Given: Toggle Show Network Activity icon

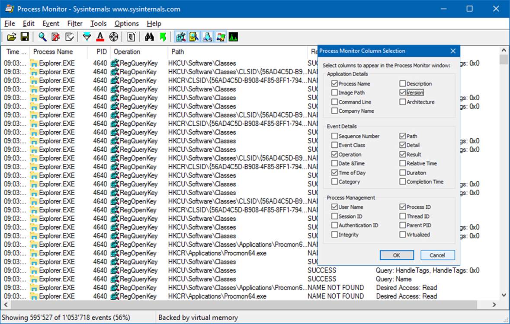Looking at the screenshot, I should tap(207, 37).
